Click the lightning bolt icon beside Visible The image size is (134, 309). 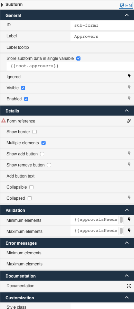129,87
